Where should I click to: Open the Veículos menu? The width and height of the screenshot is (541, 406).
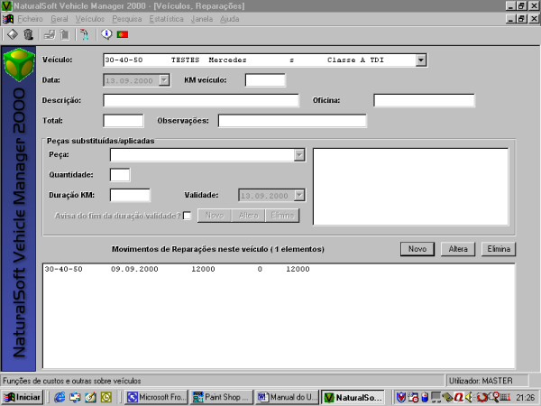click(x=90, y=19)
